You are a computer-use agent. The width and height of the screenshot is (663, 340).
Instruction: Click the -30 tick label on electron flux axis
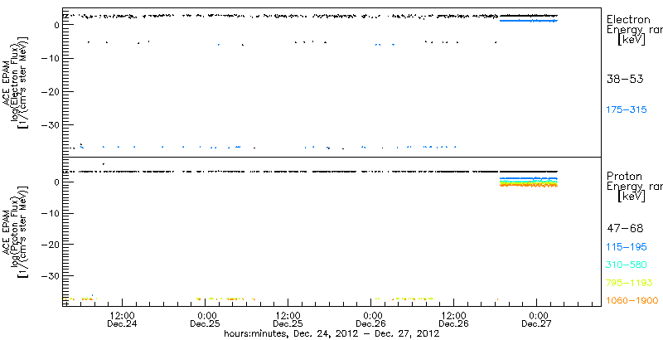[50, 124]
